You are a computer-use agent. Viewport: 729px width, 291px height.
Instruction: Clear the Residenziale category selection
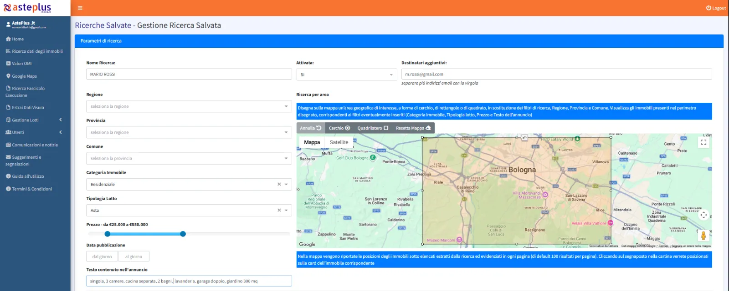tap(279, 184)
